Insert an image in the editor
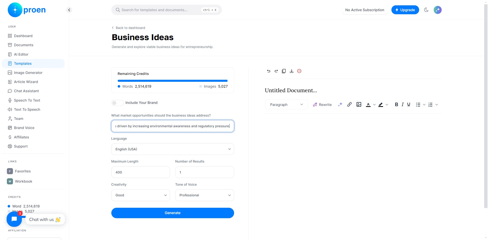Viewport: 488px width, 240px height. [x=359, y=104]
